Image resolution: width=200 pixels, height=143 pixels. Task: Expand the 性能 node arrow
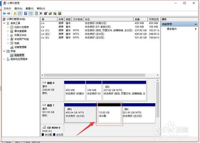[8, 43]
